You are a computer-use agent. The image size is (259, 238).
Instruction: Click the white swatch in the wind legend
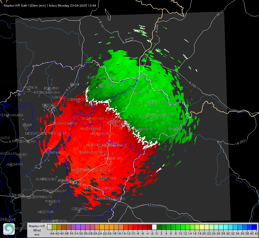click(x=154, y=227)
